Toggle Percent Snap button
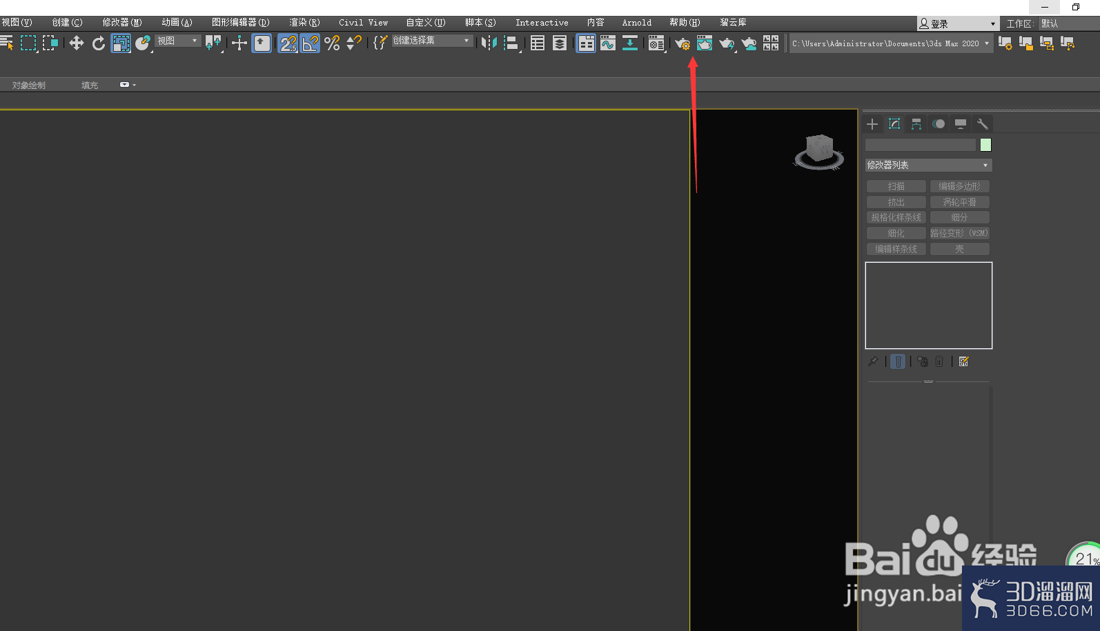The height and width of the screenshot is (631, 1100). click(x=332, y=43)
